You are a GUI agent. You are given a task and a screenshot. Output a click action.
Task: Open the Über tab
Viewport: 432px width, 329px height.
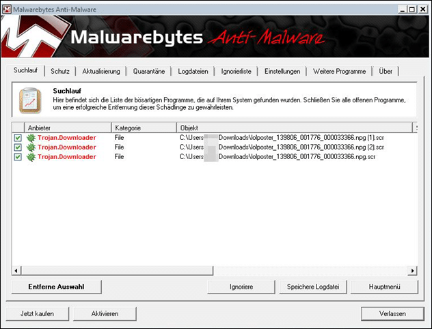coord(386,71)
